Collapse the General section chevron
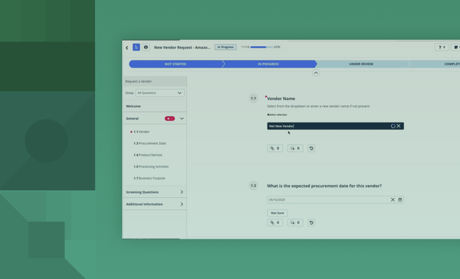The image size is (460, 279). click(181, 118)
